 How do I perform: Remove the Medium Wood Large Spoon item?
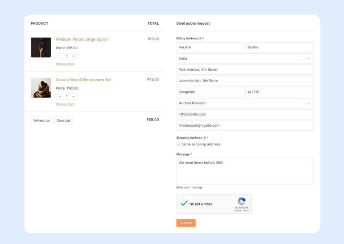coord(65,64)
